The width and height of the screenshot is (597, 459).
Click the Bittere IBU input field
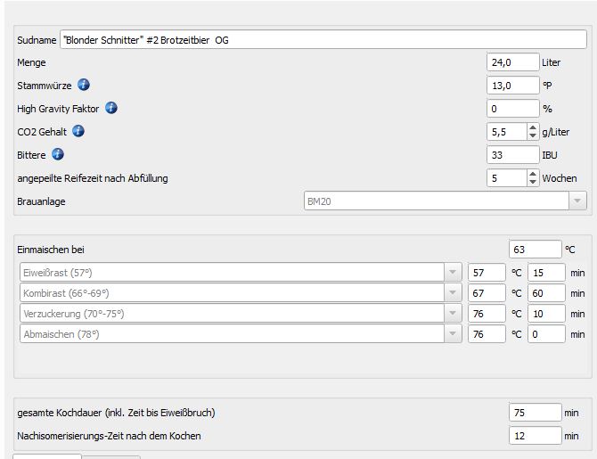click(x=512, y=154)
